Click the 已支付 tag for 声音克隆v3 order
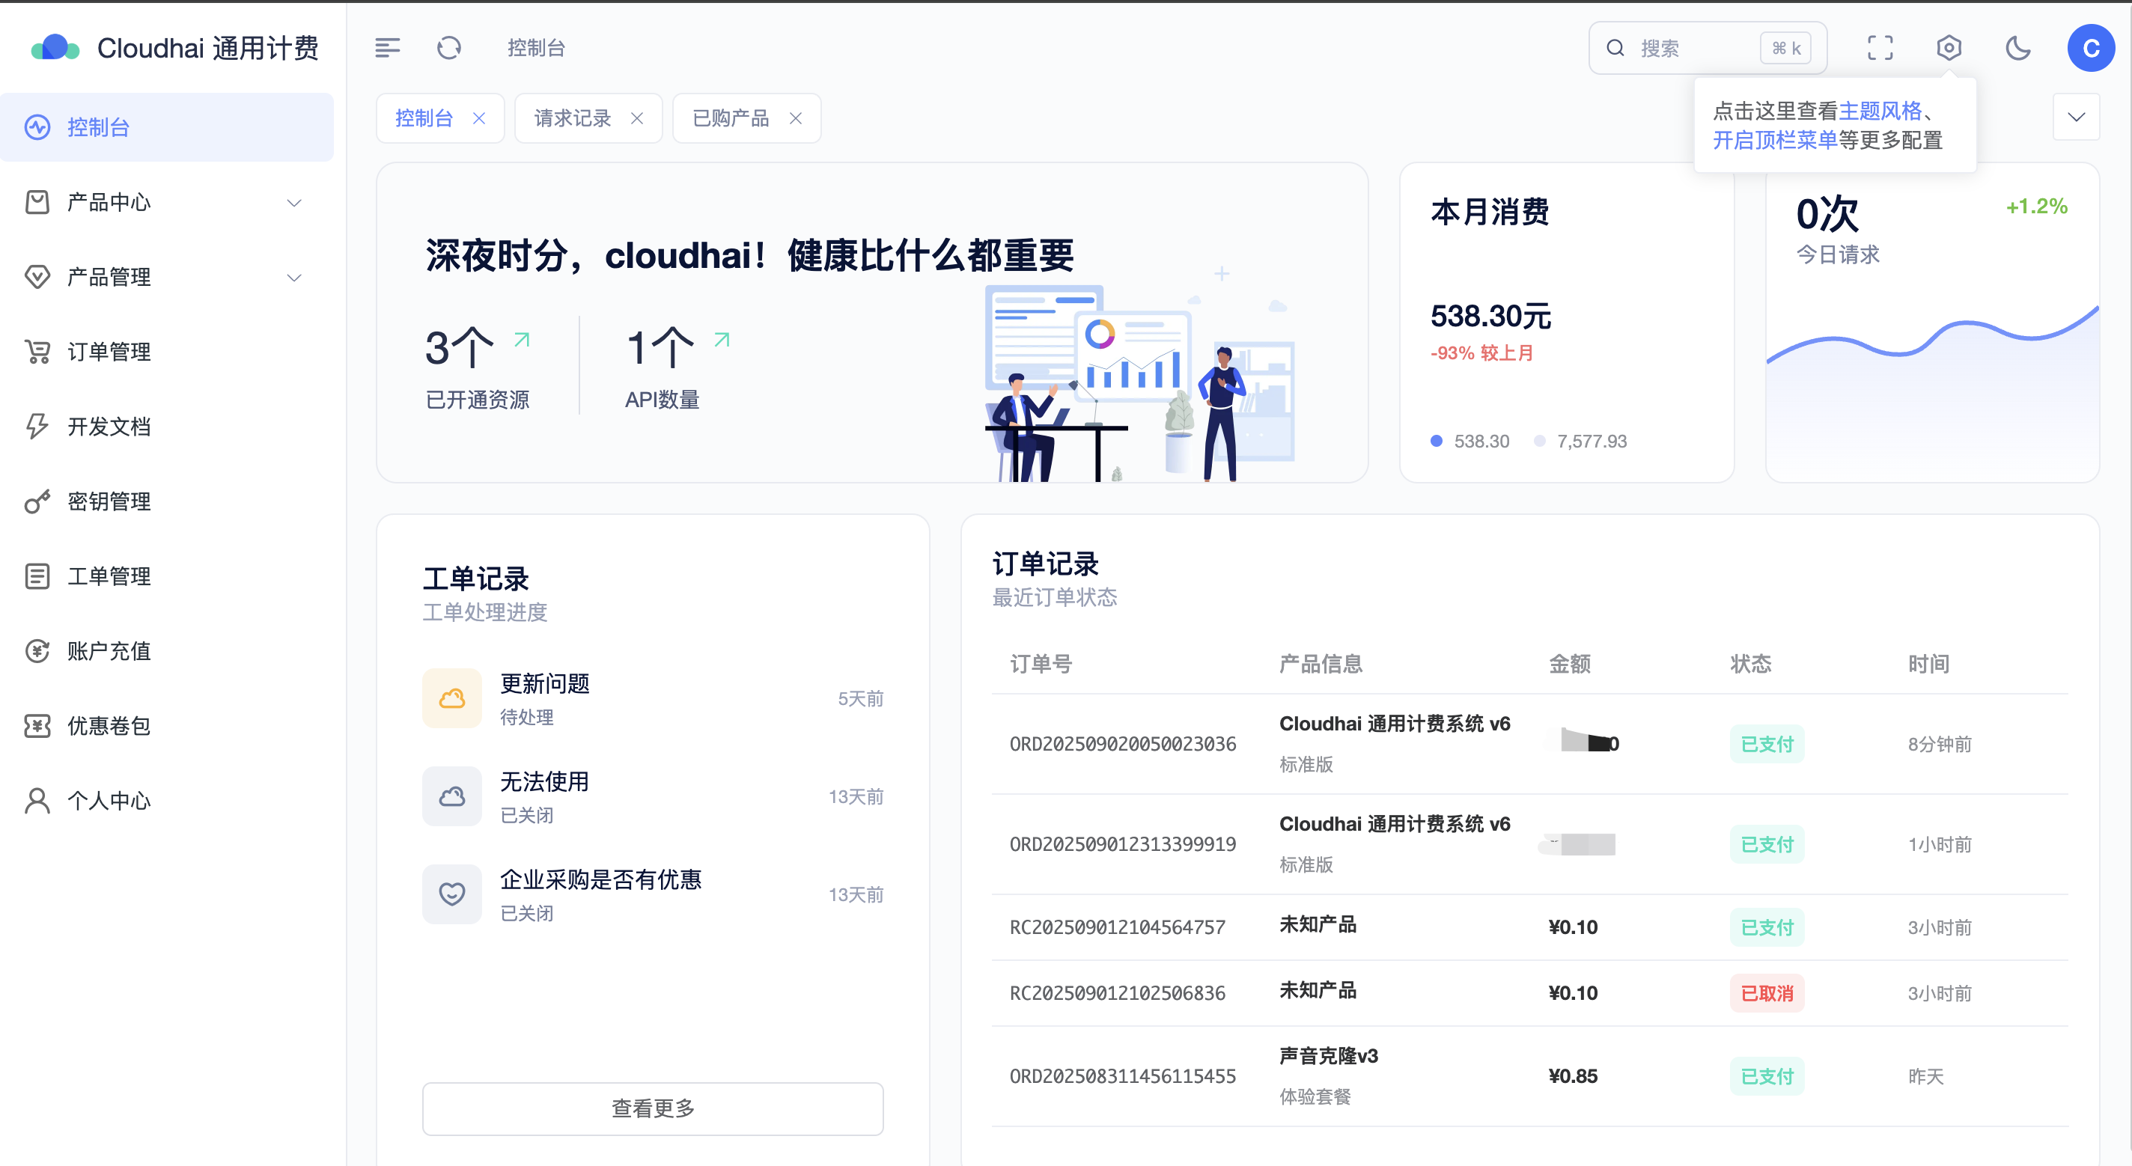The width and height of the screenshot is (2132, 1166). point(1766,1075)
